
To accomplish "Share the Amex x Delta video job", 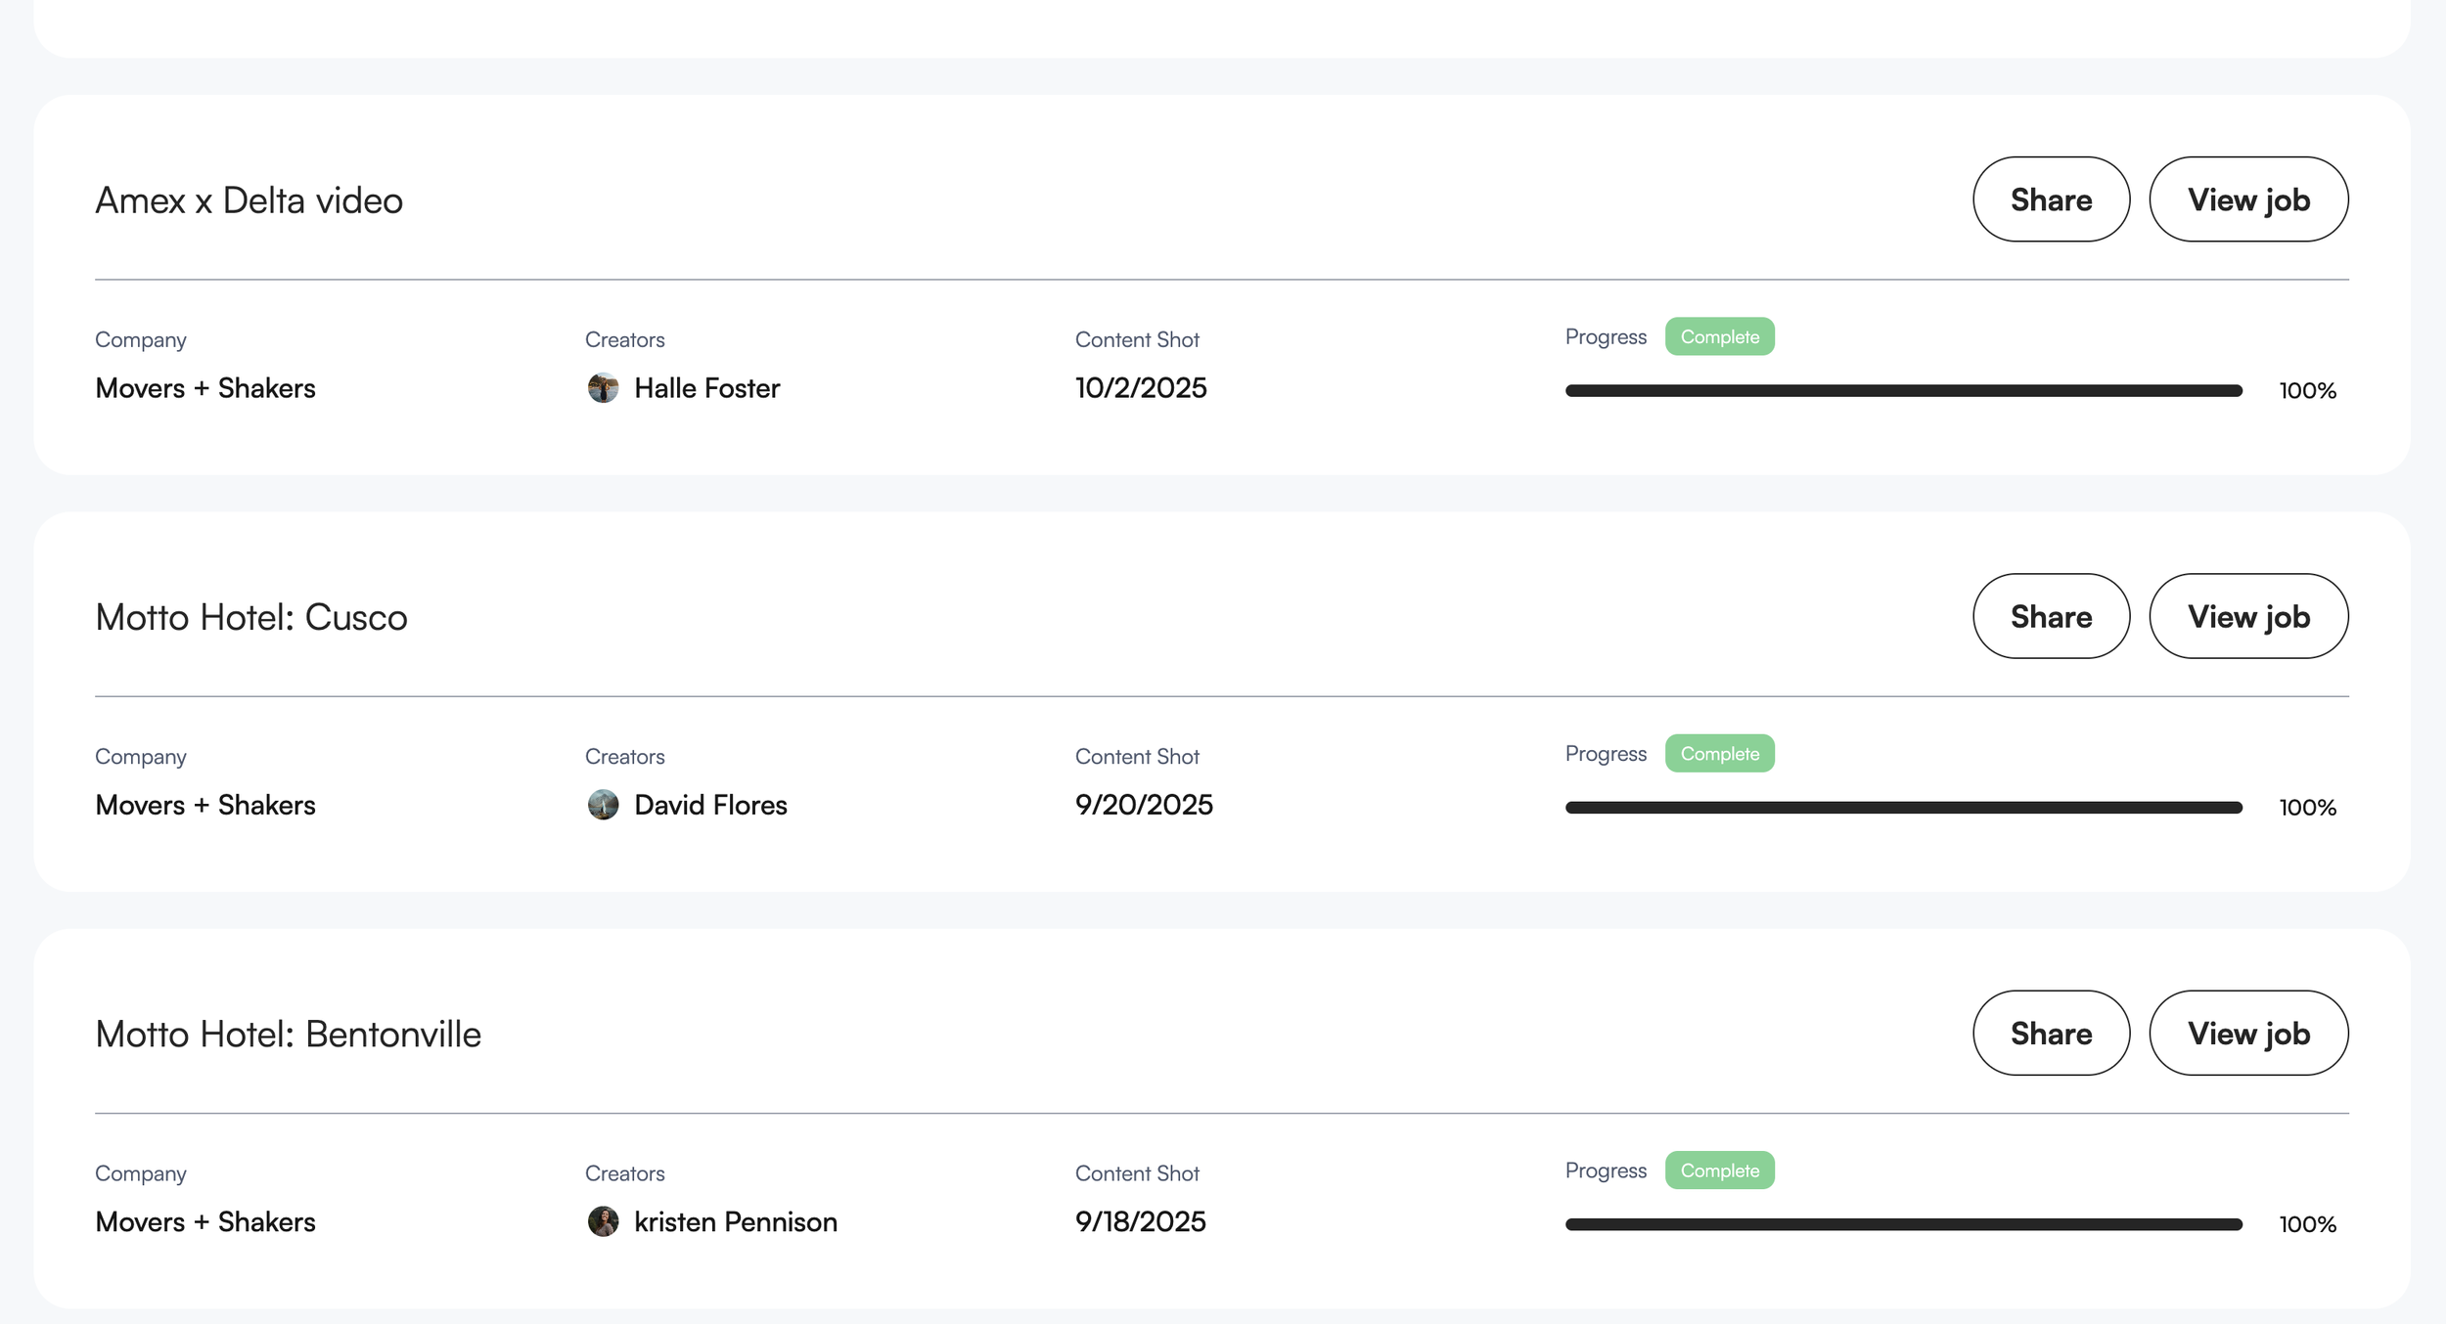I will 2051,199.
